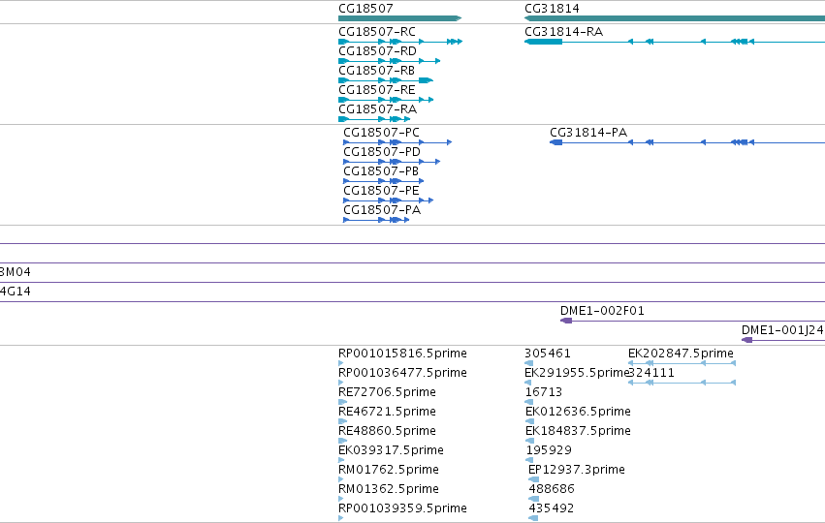The image size is (825, 523).
Task: Click CG18507-RD transcript label
Action: point(377,51)
